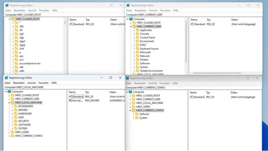Click Typ column header in HKEY_LOCAL_MACHINE window
The image size is (268, 151).
click(96, 92)
